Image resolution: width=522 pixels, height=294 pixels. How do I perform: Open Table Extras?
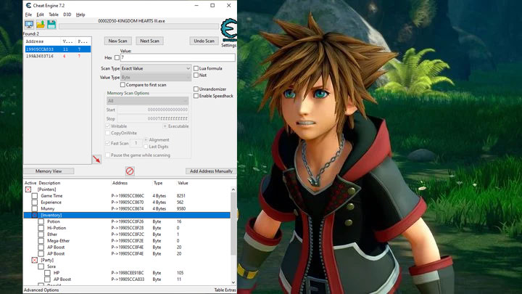[x=225, y=290]
